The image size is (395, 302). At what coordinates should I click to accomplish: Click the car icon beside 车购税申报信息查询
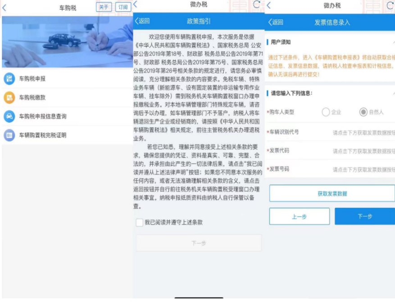(9, 116)
